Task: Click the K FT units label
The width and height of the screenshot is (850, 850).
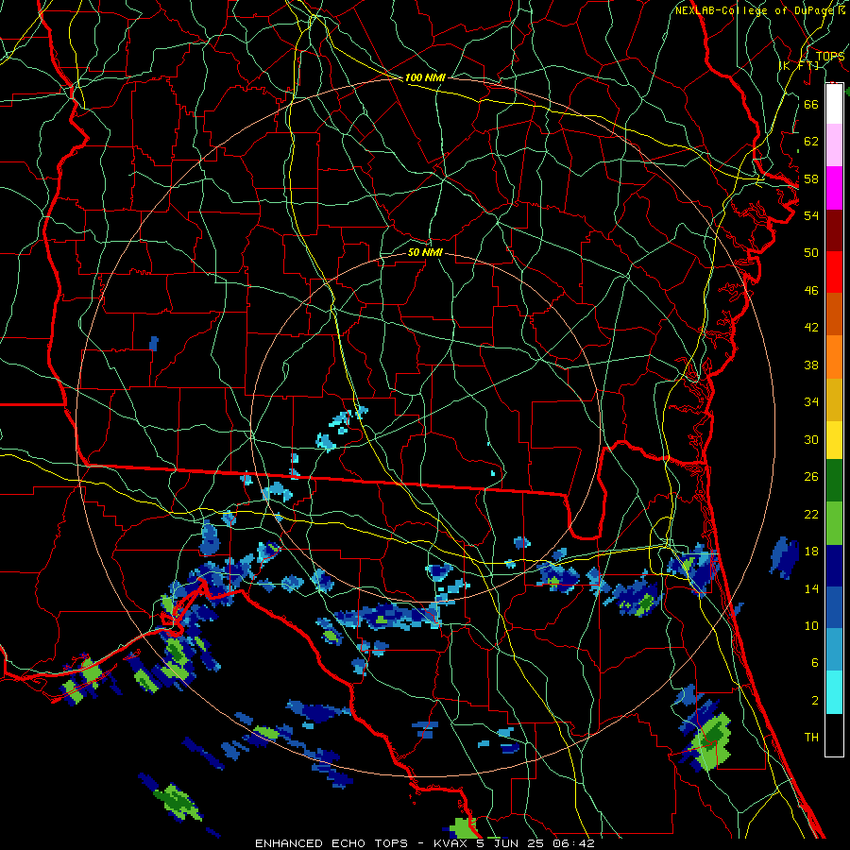Action: pyautogui.click(x=799, y=65)
